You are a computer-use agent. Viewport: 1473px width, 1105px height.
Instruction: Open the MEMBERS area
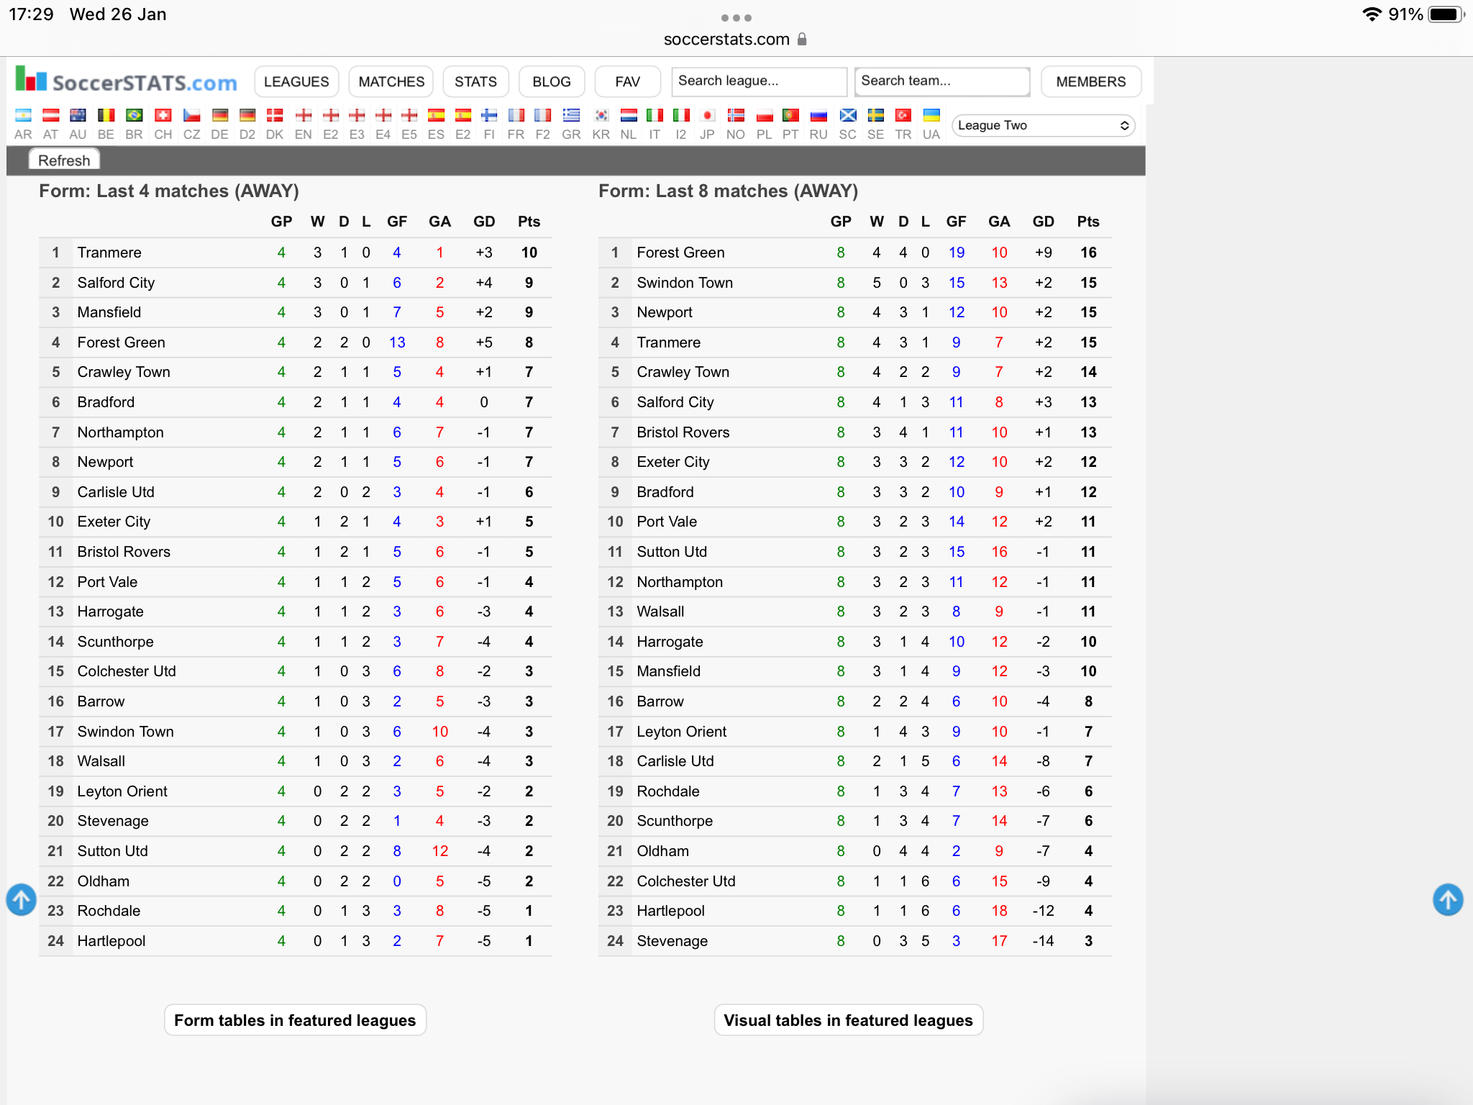pos(1091,81)
